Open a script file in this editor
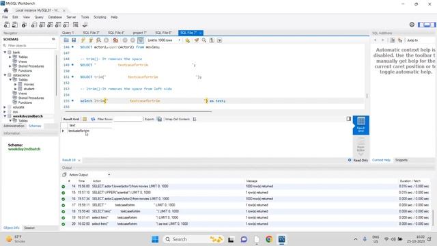This screenshot has height=246, width=437. [x=66, y=40]
